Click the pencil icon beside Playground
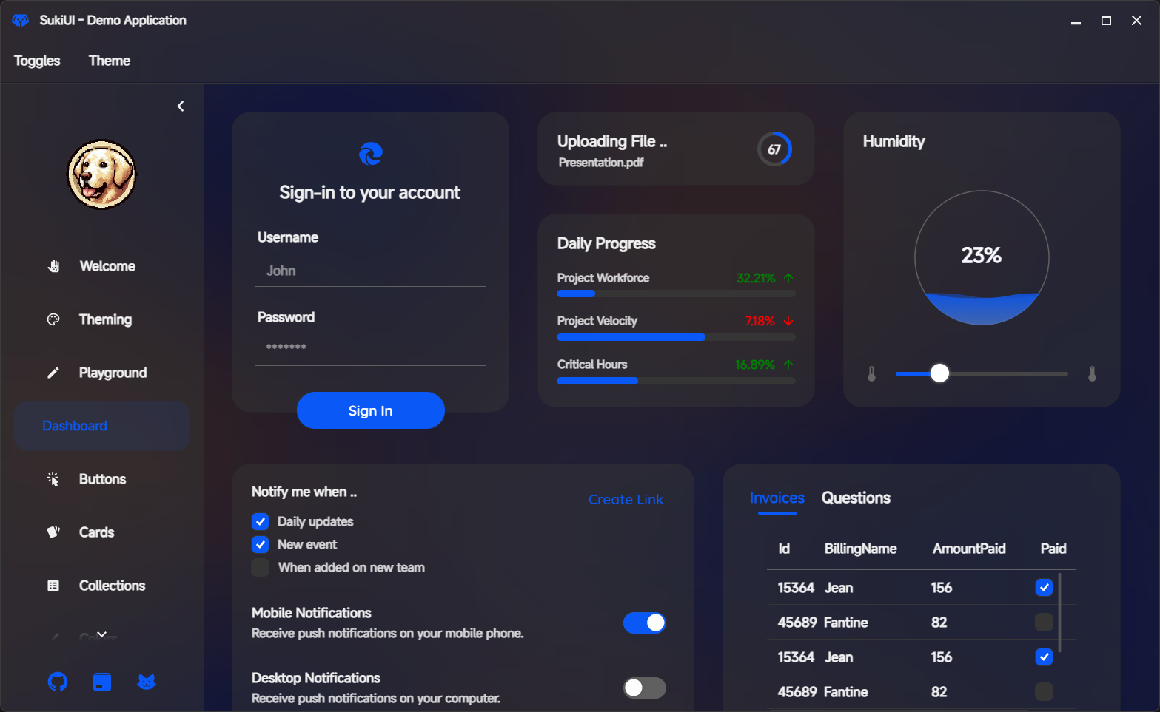Screen dimensions: 1160x712 pyautogui.click(x=53, y=373)
